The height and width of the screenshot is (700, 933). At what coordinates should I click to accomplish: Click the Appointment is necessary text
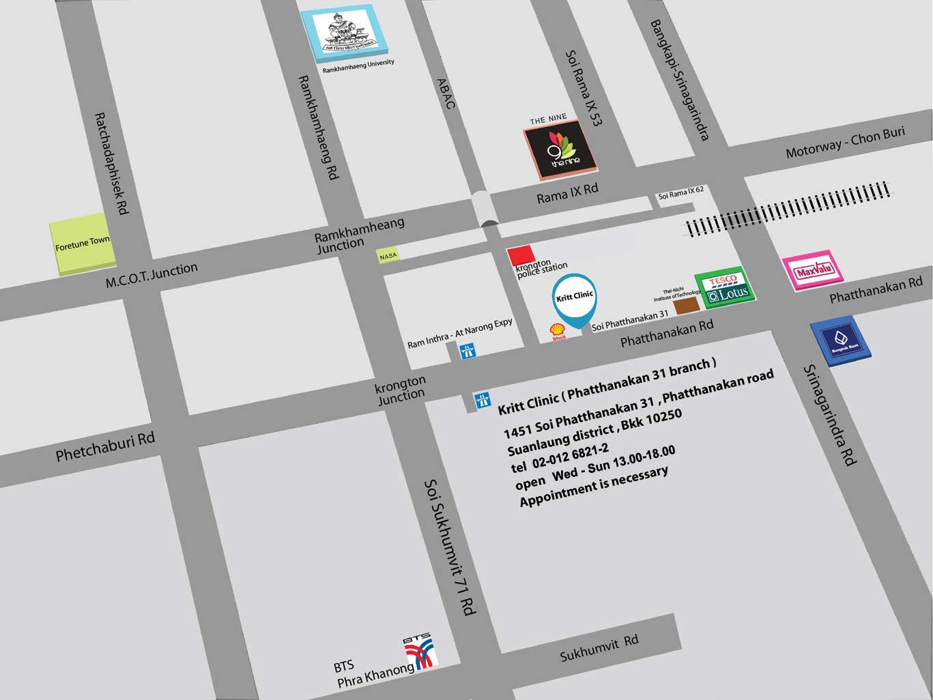594,486
